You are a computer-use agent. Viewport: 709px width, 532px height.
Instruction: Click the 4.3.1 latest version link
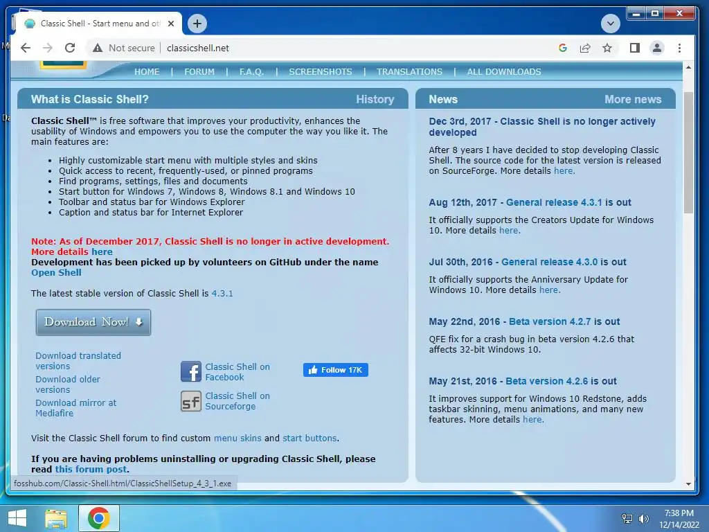[x=222, y=294]
